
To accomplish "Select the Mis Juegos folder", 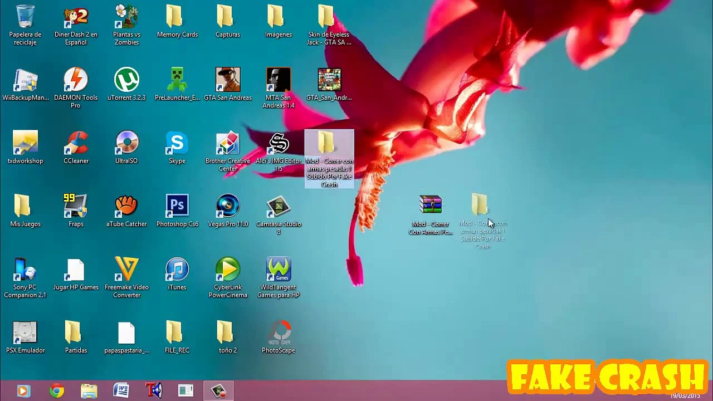I will [25, 211].
